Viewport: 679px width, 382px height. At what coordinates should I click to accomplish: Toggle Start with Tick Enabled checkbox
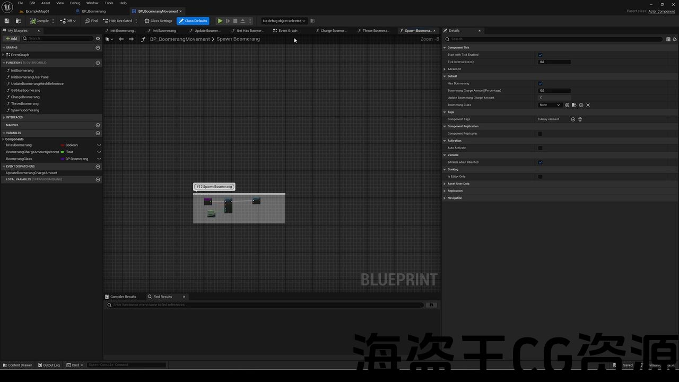point(540,55)
